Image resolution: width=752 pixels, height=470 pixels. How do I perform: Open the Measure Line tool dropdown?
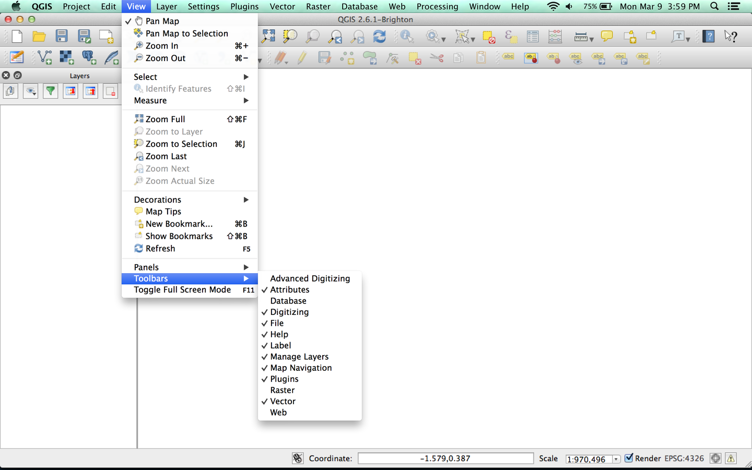[x=592, y=39]
